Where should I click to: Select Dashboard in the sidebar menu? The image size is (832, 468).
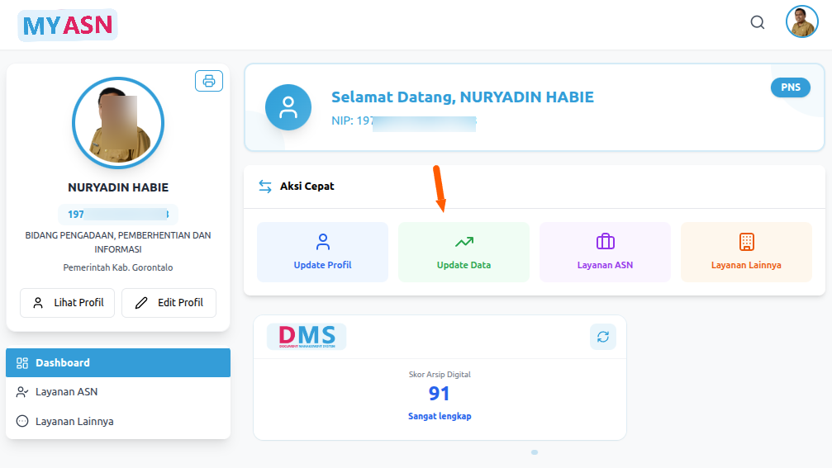tap(118, 362)
